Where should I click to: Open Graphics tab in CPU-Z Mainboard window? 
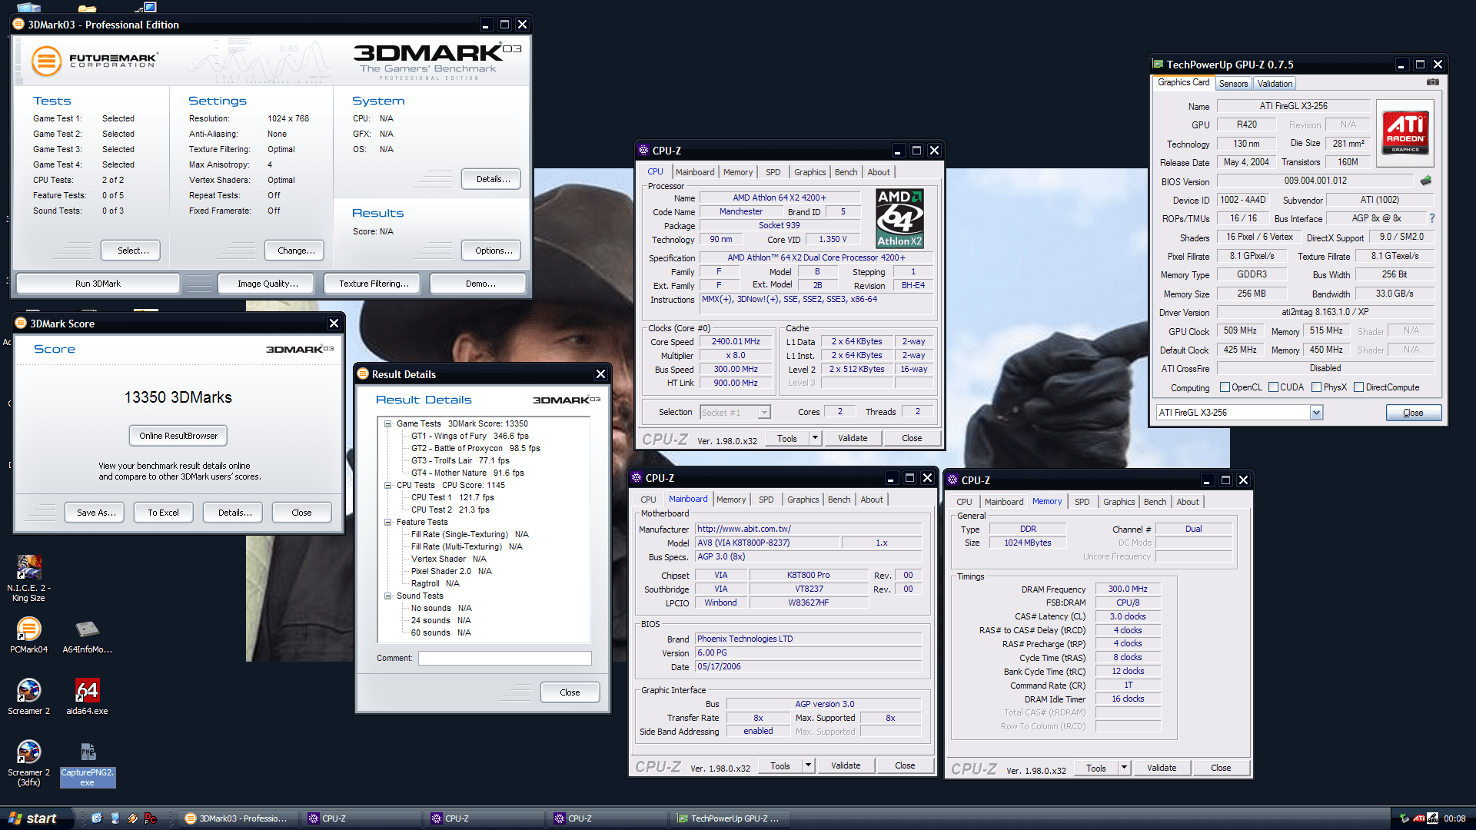pos(803,500)
